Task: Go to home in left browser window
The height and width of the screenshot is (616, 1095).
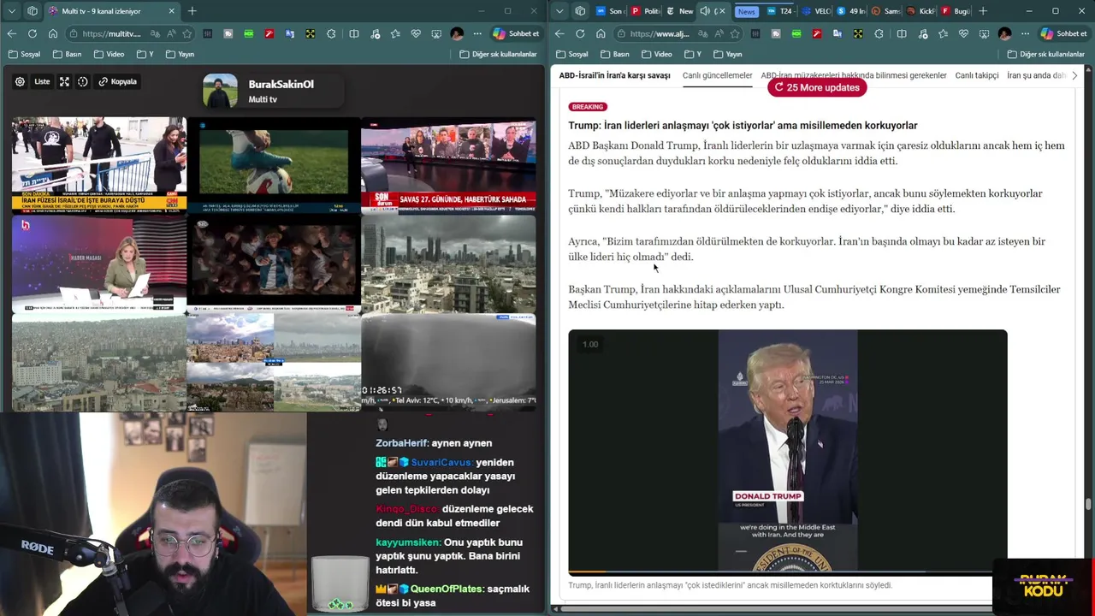Action: pyautogui.click(x=53, y=33)
